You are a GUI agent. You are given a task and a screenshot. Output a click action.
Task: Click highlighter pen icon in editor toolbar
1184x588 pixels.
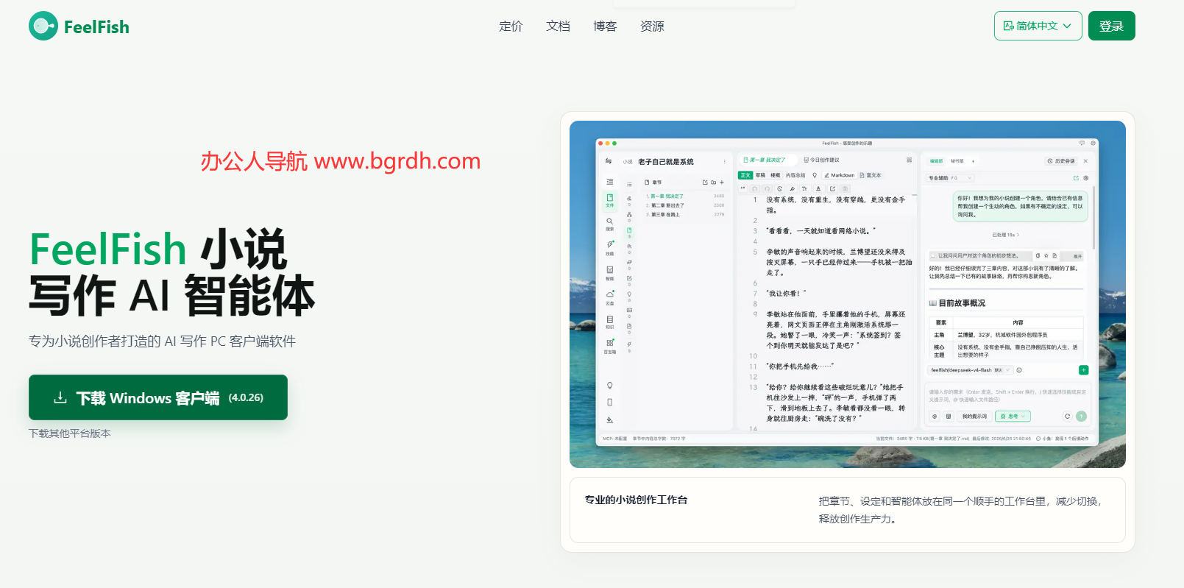(x=792, y=188)
